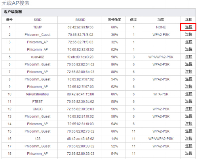Connect to Phicomm_AP in row 18

tap(188, 153)
